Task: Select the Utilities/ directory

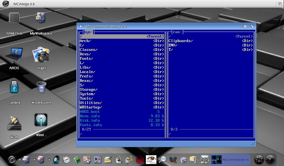Action: pos(122,103)
